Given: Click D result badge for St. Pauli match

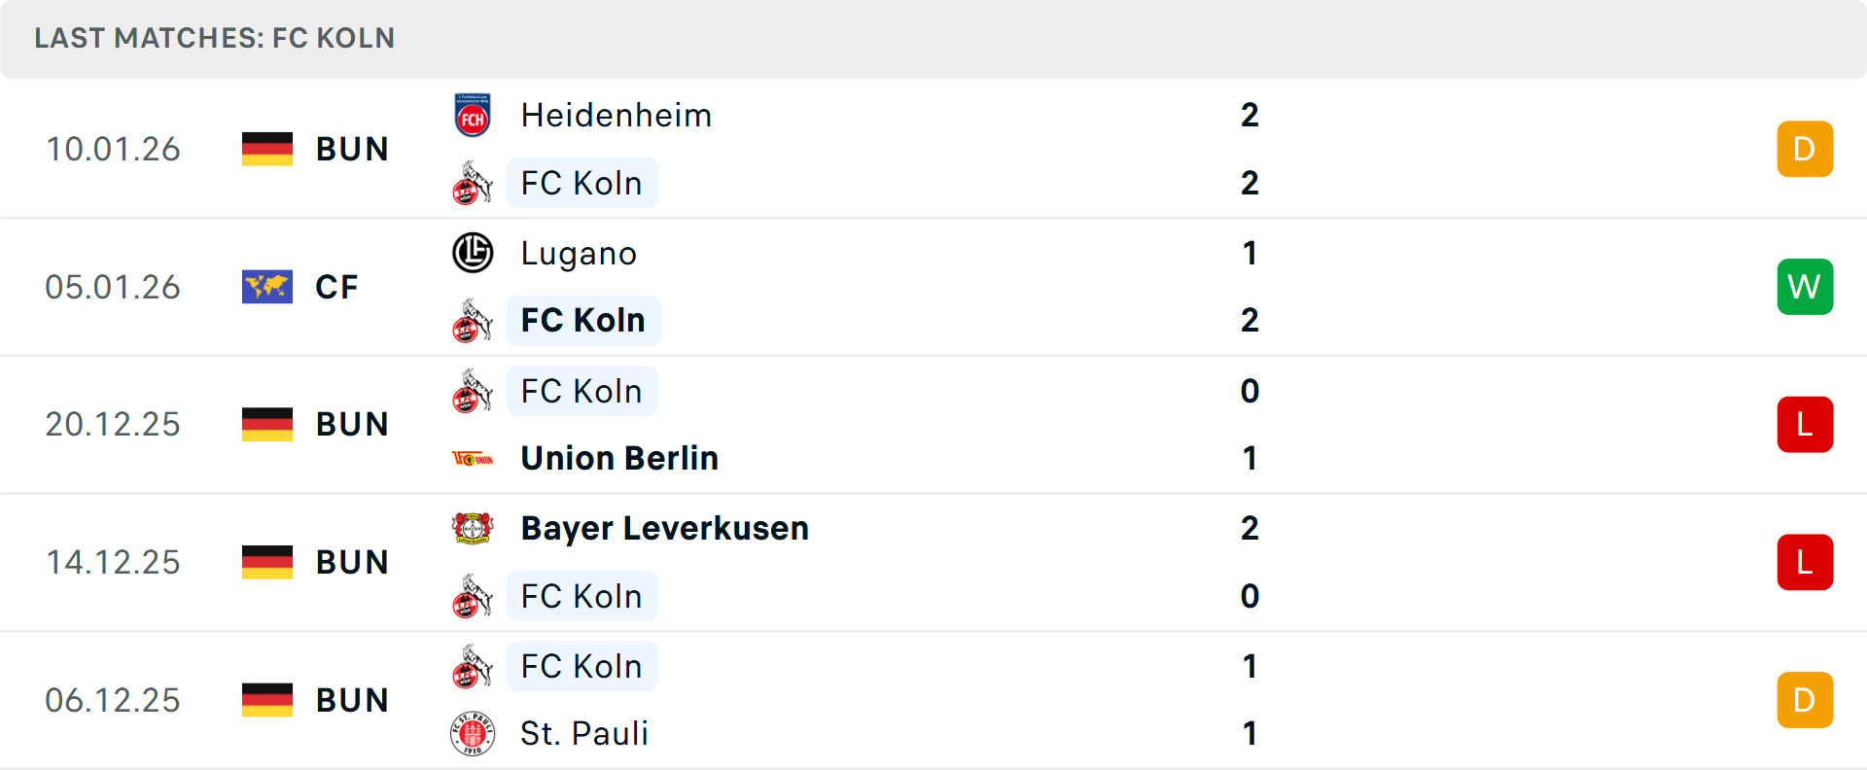Looking at the screenshot, I should pyautogui.click(x=1805, y=700).
